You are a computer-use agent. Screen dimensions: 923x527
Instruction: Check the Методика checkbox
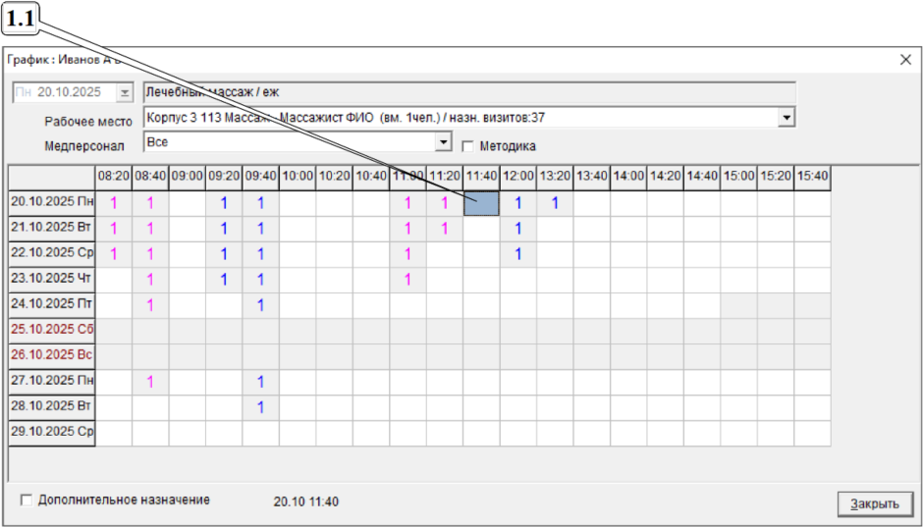pos(467,146)
